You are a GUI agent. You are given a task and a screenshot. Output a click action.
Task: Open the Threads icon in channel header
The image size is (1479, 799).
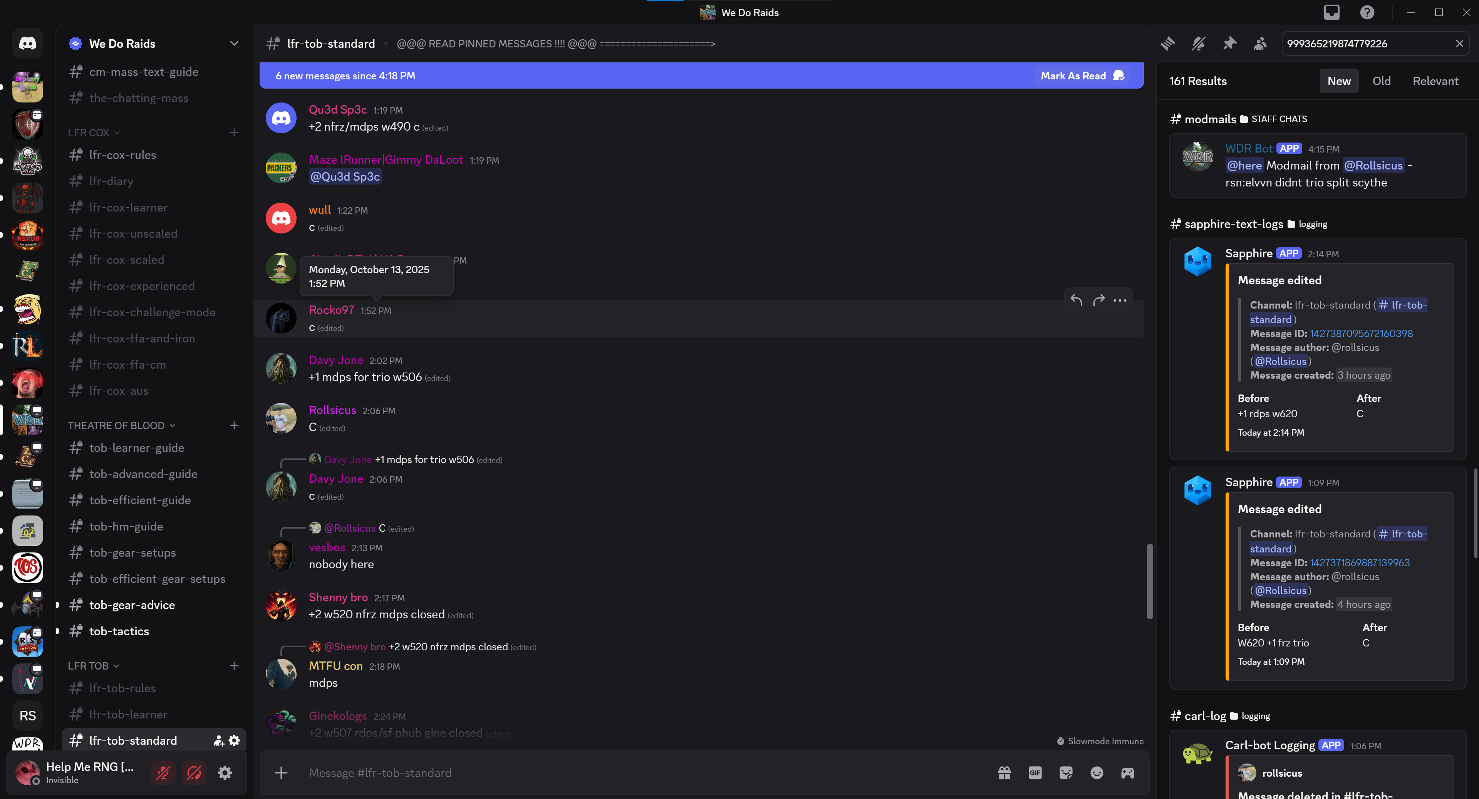click(1167, 44)
